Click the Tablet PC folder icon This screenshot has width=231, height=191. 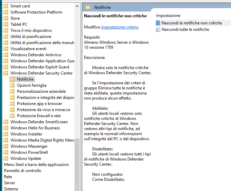(6, 24)
